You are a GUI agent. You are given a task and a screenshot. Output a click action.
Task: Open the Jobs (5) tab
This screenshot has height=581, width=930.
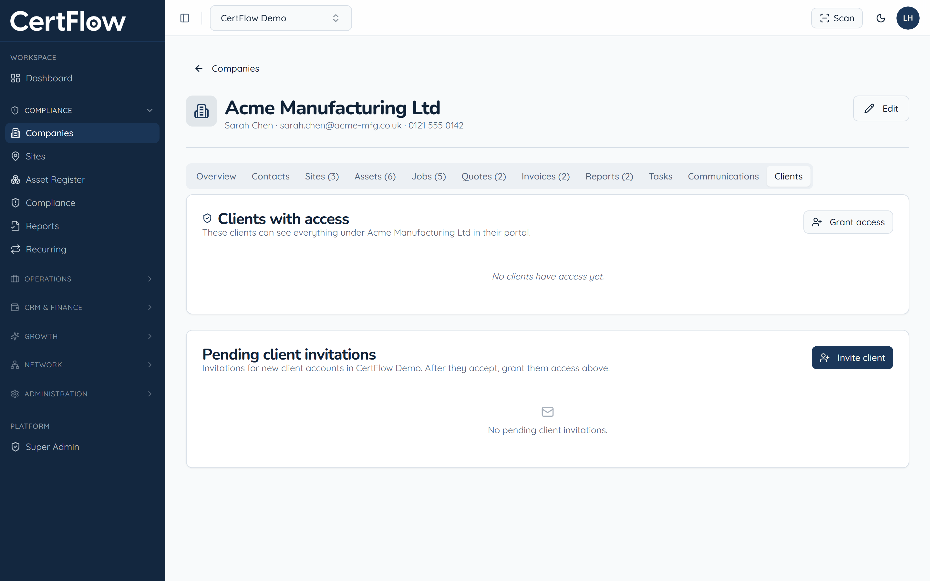tap(429, 176)
